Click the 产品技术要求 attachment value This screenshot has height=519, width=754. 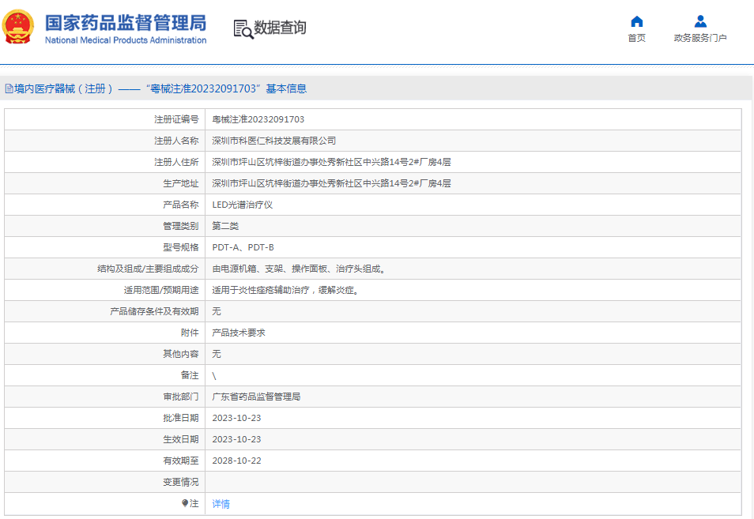coord(239,333)
